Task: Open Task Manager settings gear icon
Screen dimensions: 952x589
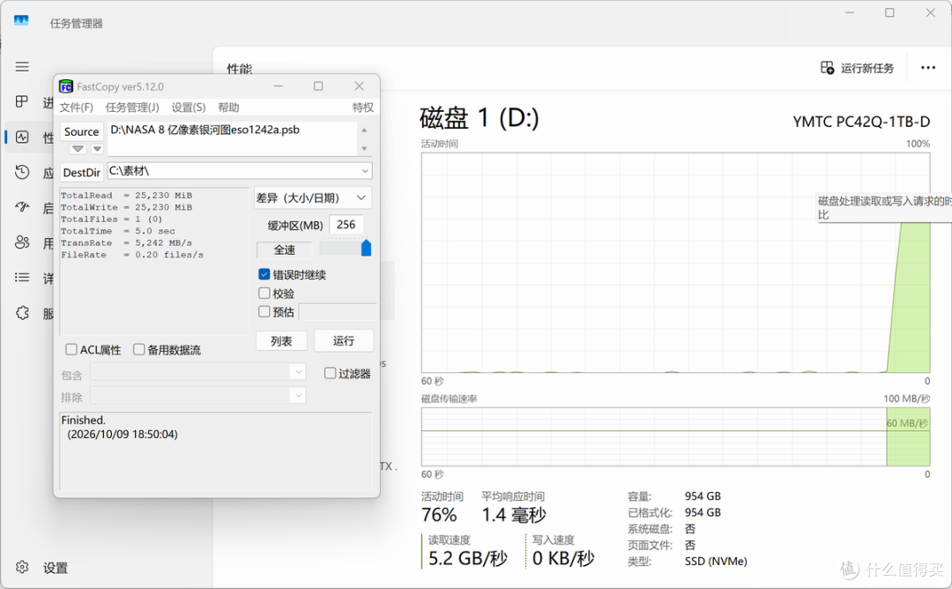Action: (22, 567)
